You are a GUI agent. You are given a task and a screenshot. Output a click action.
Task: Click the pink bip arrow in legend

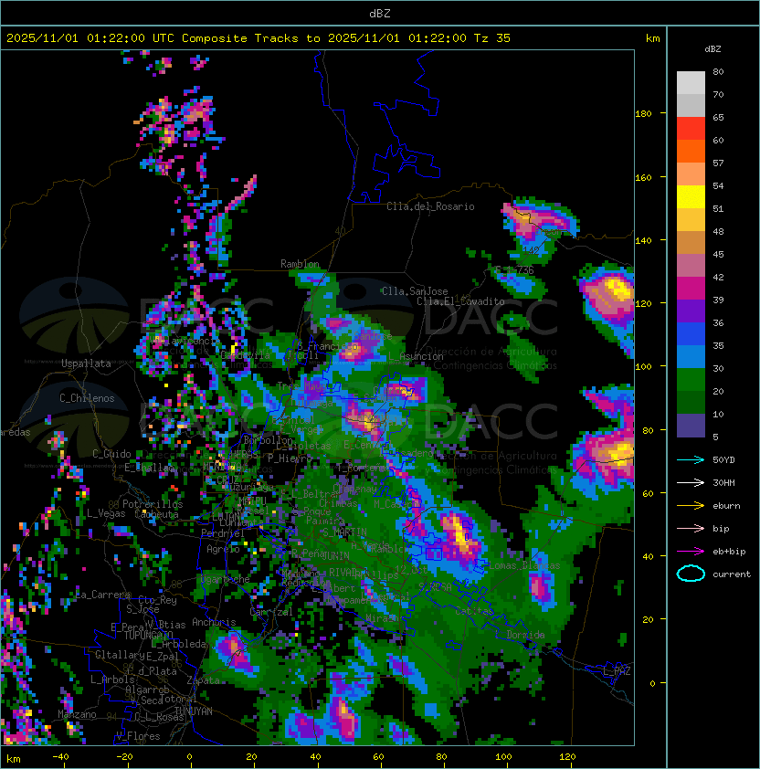click(691, 529)
